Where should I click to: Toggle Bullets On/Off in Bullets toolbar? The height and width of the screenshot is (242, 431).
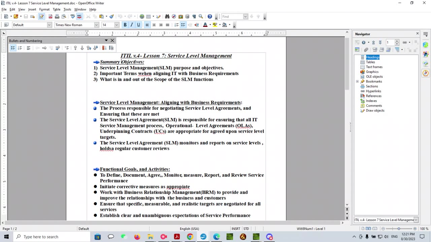click(13, 48)
